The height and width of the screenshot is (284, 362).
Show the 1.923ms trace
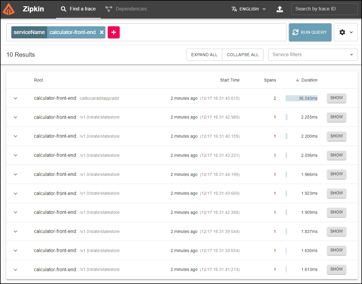(337, 193)
